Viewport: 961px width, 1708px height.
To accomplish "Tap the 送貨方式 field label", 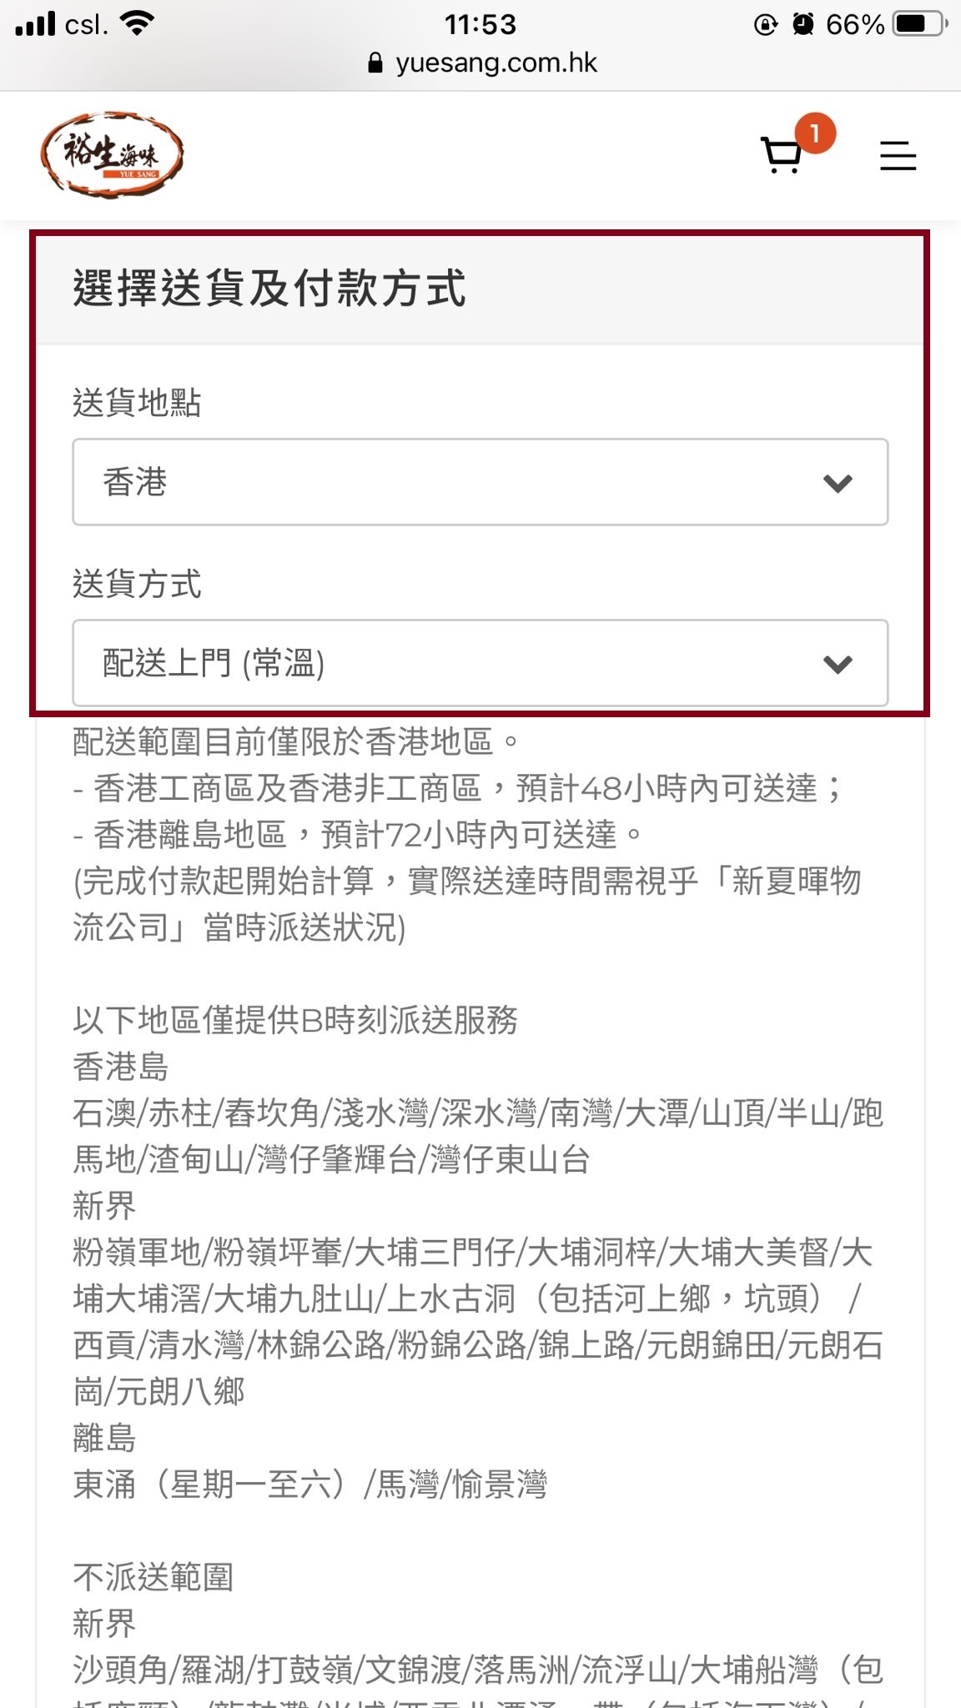I will point(137,584).
